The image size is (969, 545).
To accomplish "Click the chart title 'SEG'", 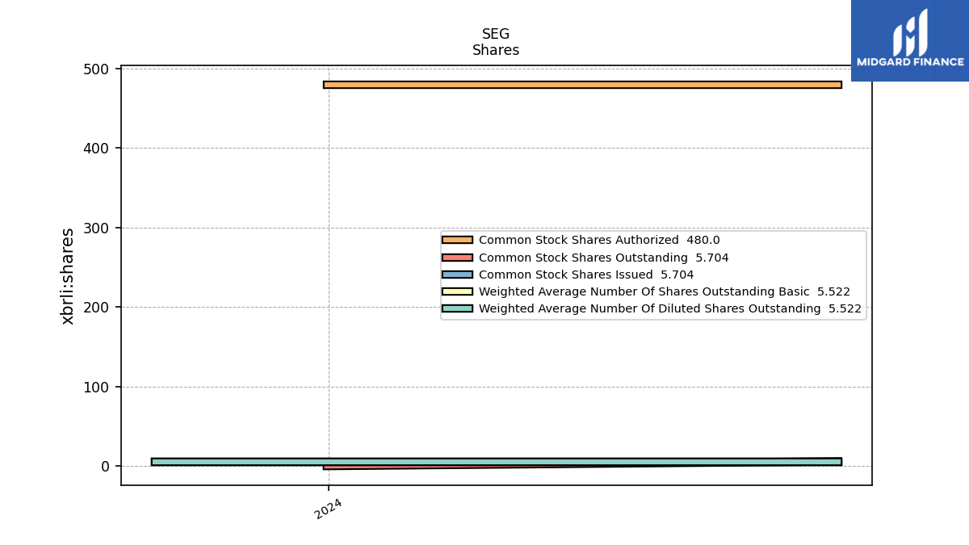I will [496, 34].
